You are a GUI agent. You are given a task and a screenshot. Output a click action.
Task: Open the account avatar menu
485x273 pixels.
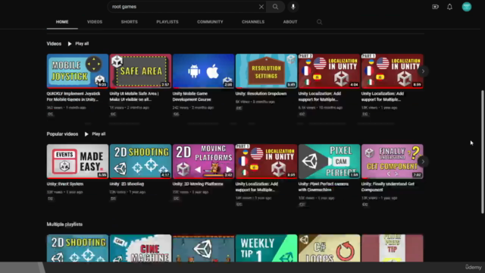click(x=467, y=7)
